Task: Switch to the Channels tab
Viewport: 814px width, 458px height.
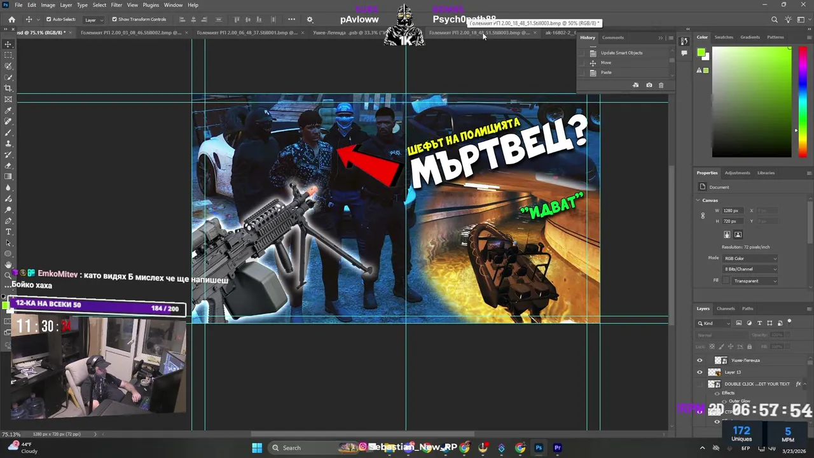Action: 726,309
